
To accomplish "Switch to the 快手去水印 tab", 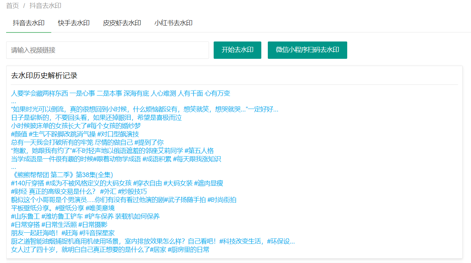I will [74, 23].
